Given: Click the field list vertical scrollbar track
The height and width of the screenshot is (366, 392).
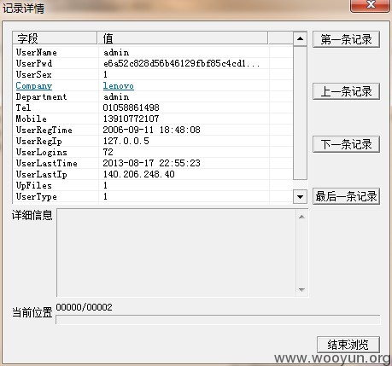Looking at the screenshot, I should point(300,113).
